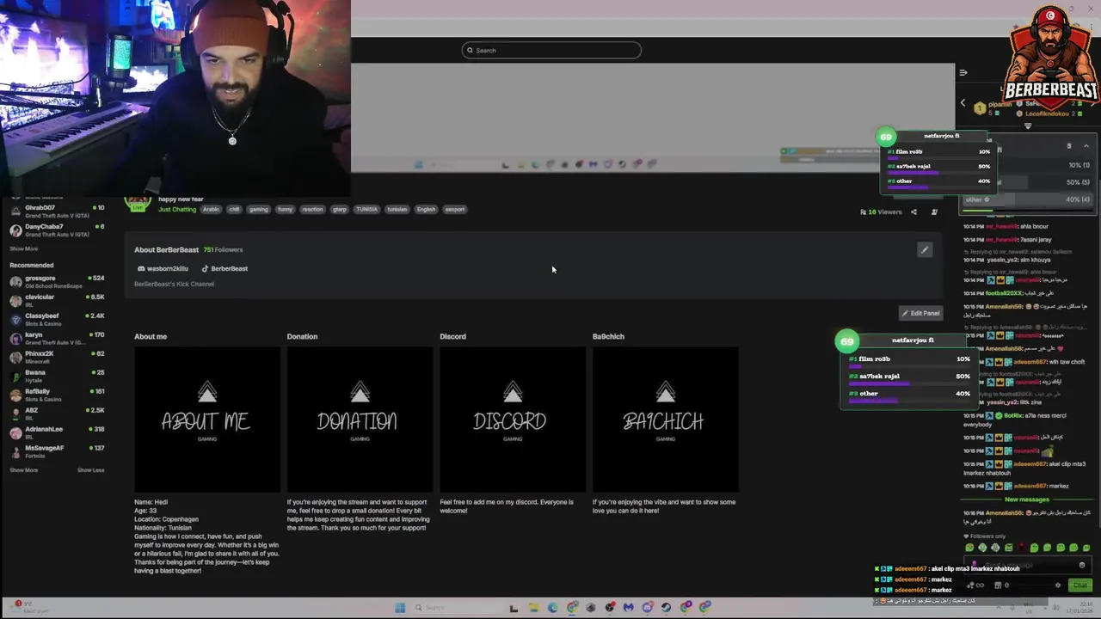Viewport: 1101px width, 619px height.
Task: Click chat username yassin_ys2 at 10:14 PM
Action: (1004, 260)
